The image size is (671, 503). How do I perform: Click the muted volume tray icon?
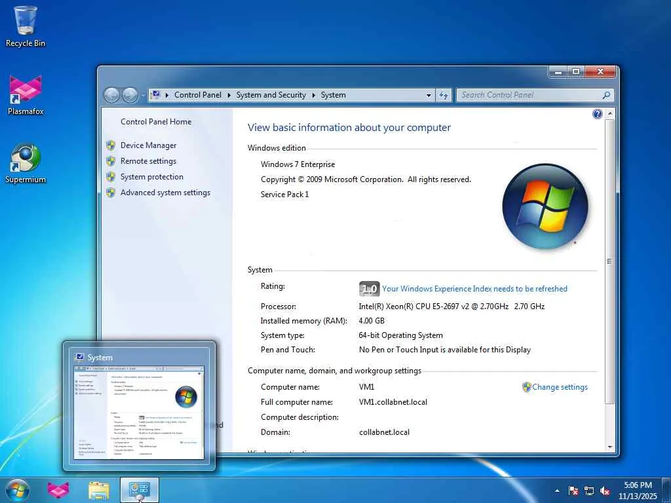tap(605, 491)
